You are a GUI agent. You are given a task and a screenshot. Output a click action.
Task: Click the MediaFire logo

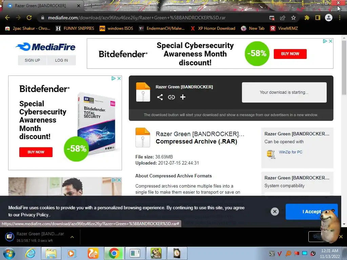point(46,47)
